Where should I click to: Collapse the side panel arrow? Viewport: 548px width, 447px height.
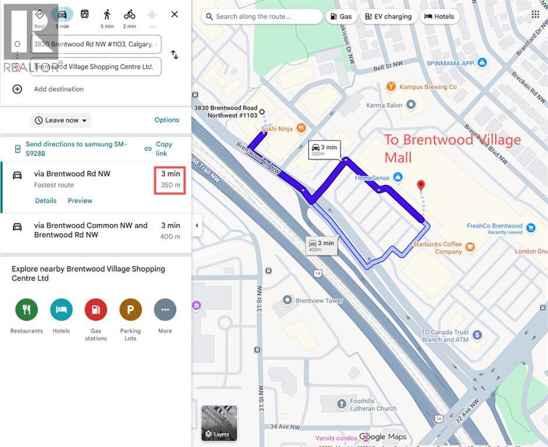197,226
